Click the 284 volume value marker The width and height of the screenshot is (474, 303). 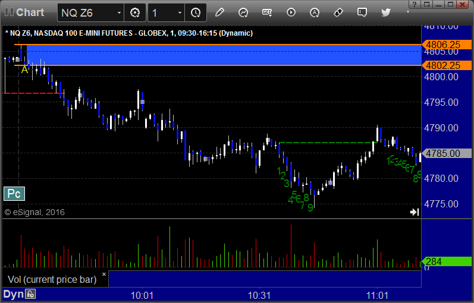[x=447, y=261]
